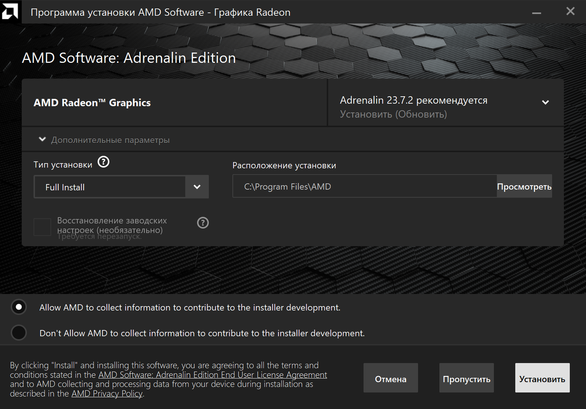The width and height of the screenshot is (586, 409).
Task: Open help for installation type
Action: (x=104, y=162)
